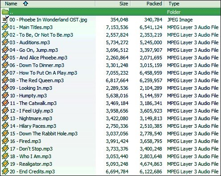The width and height of the screenshot is (221, 176).
Task: Select file name 05 - And Alice Phoebe.mp3
Action: 38,58
